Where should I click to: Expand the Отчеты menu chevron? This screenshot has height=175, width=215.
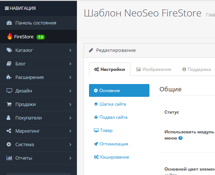coord(70,158)
